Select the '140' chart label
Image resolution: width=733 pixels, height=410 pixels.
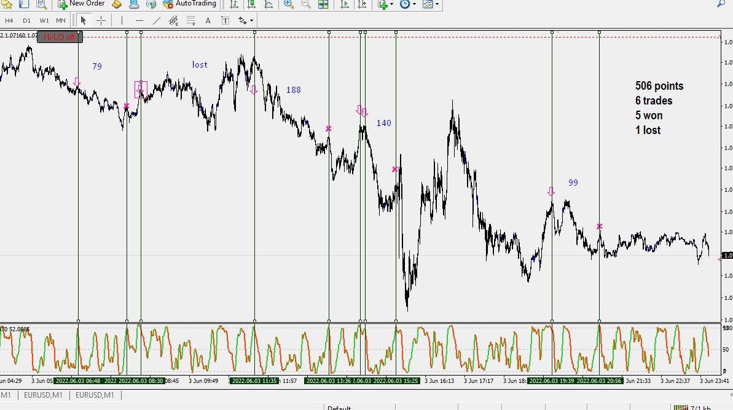point(384,123)
